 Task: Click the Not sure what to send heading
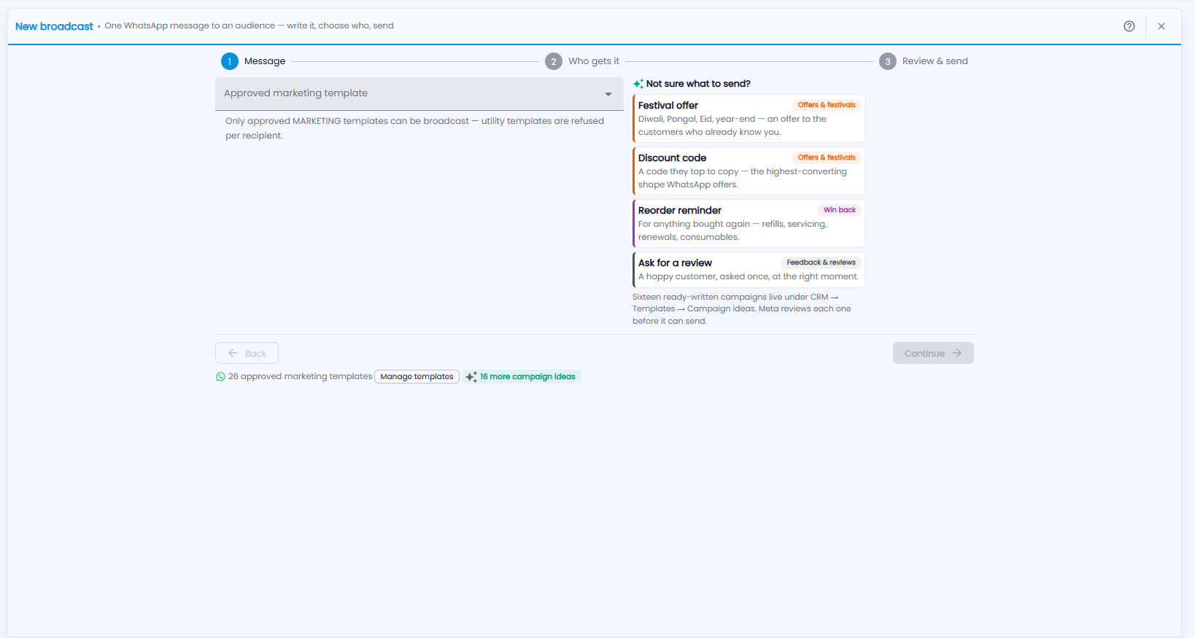point(698,84)
